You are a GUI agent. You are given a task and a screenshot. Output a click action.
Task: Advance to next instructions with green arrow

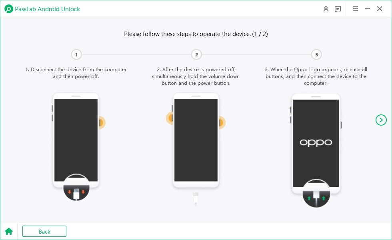[x=381, y=120]
